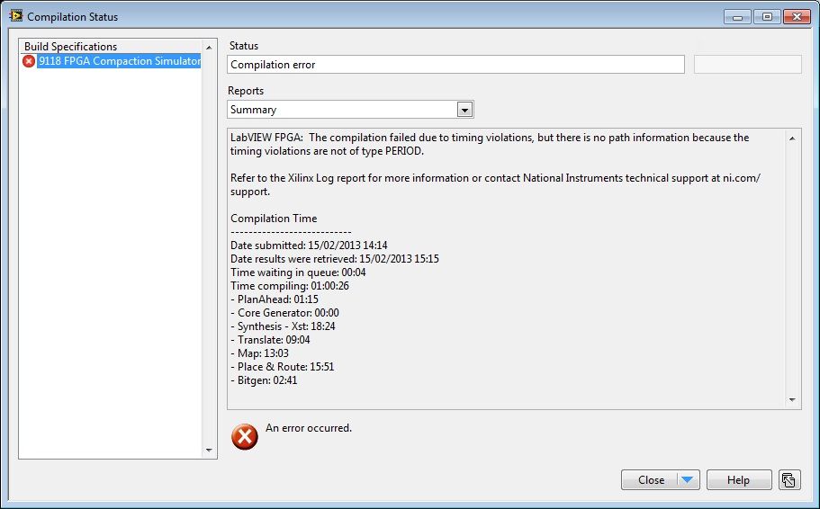Click the 'An error occurred.' message text
The height and width of the screenshot is (509, 820).
click(x=309, y=428)
